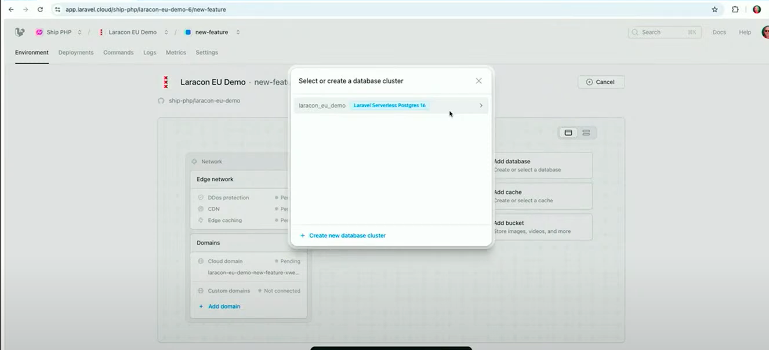Click the Add domain link
769x350 pixels.
pyautogui.click(x=219, y=307)
